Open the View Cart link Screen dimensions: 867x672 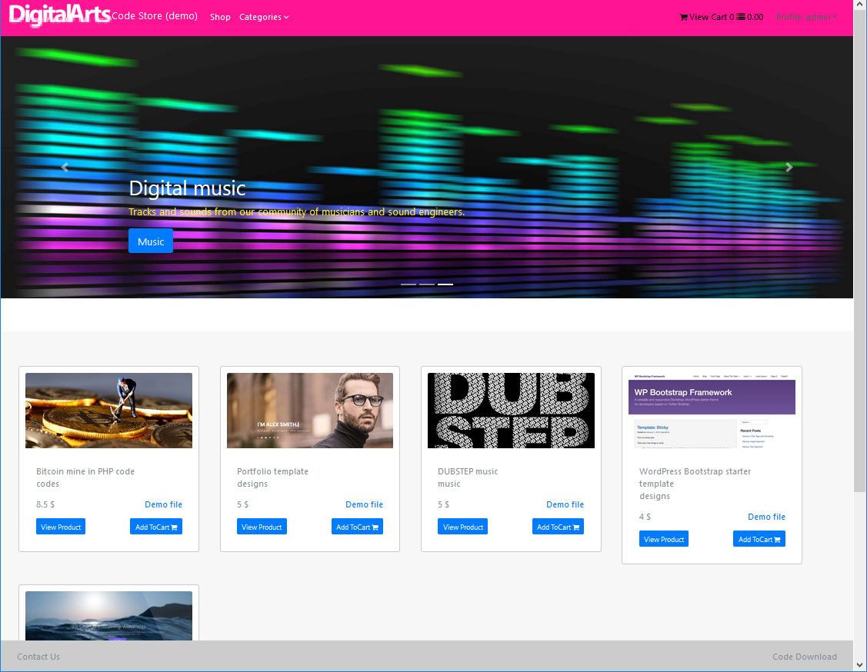706,17
